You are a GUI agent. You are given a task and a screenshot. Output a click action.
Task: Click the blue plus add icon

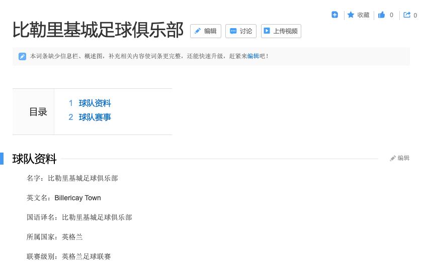(x=334, y=15)
